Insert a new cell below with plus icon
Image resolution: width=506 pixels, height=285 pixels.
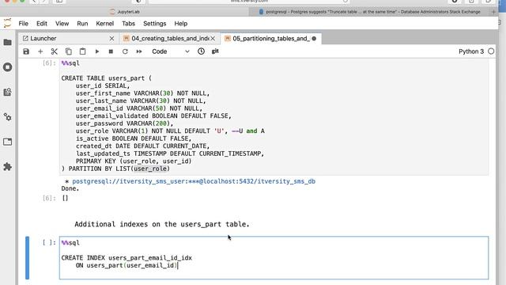click(40, 51)
